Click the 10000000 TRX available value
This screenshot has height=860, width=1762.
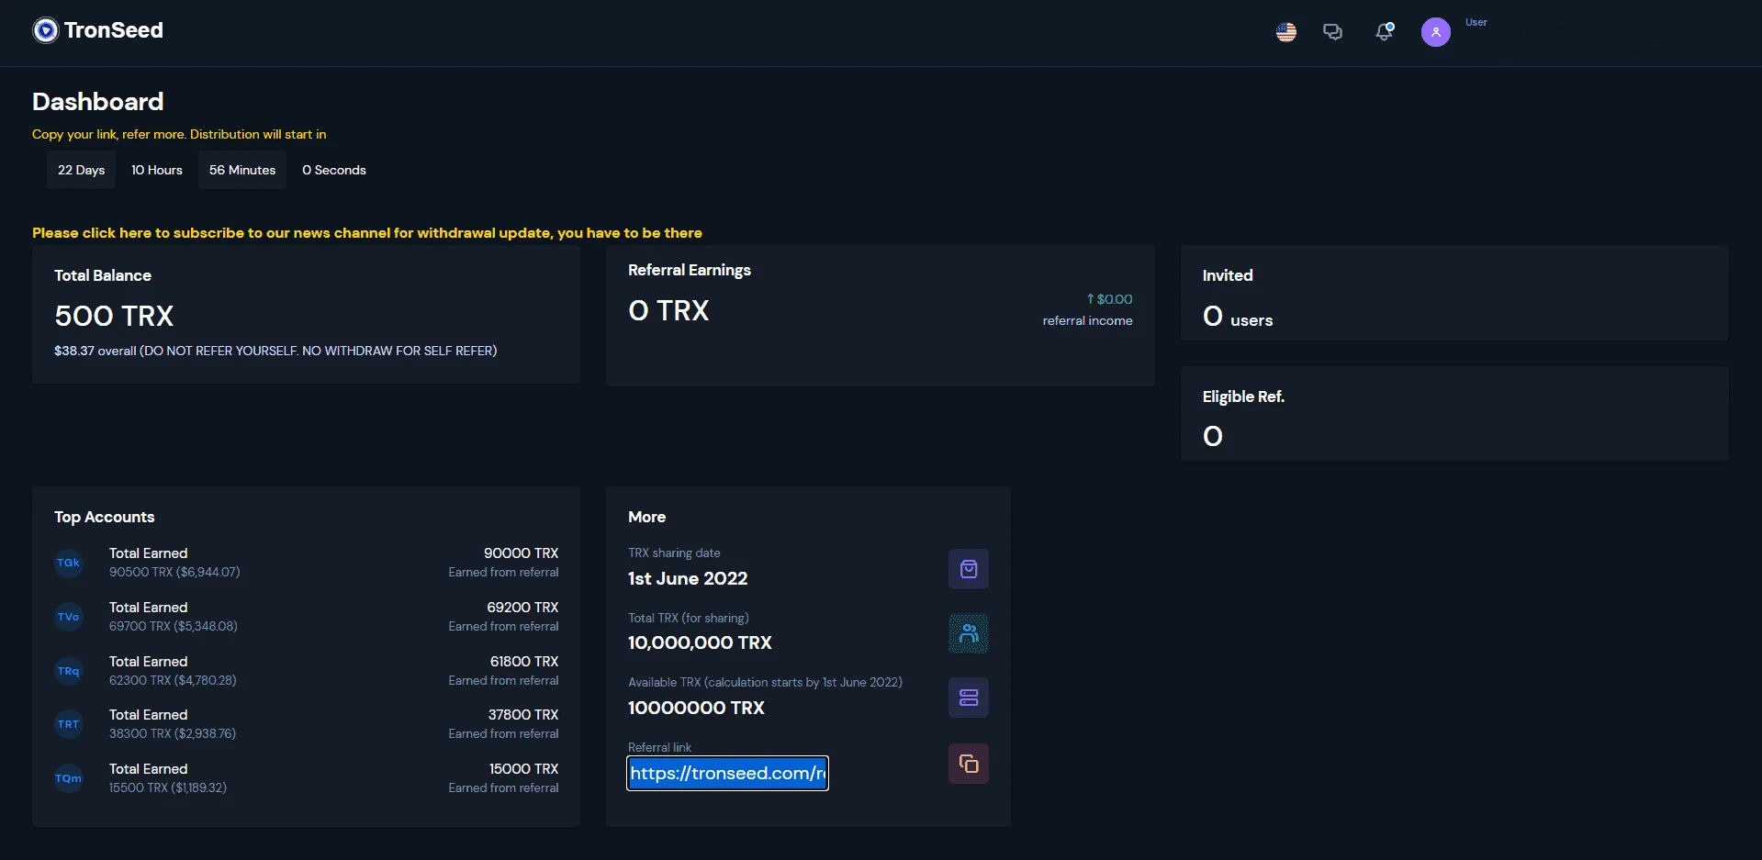coord(696,708)
